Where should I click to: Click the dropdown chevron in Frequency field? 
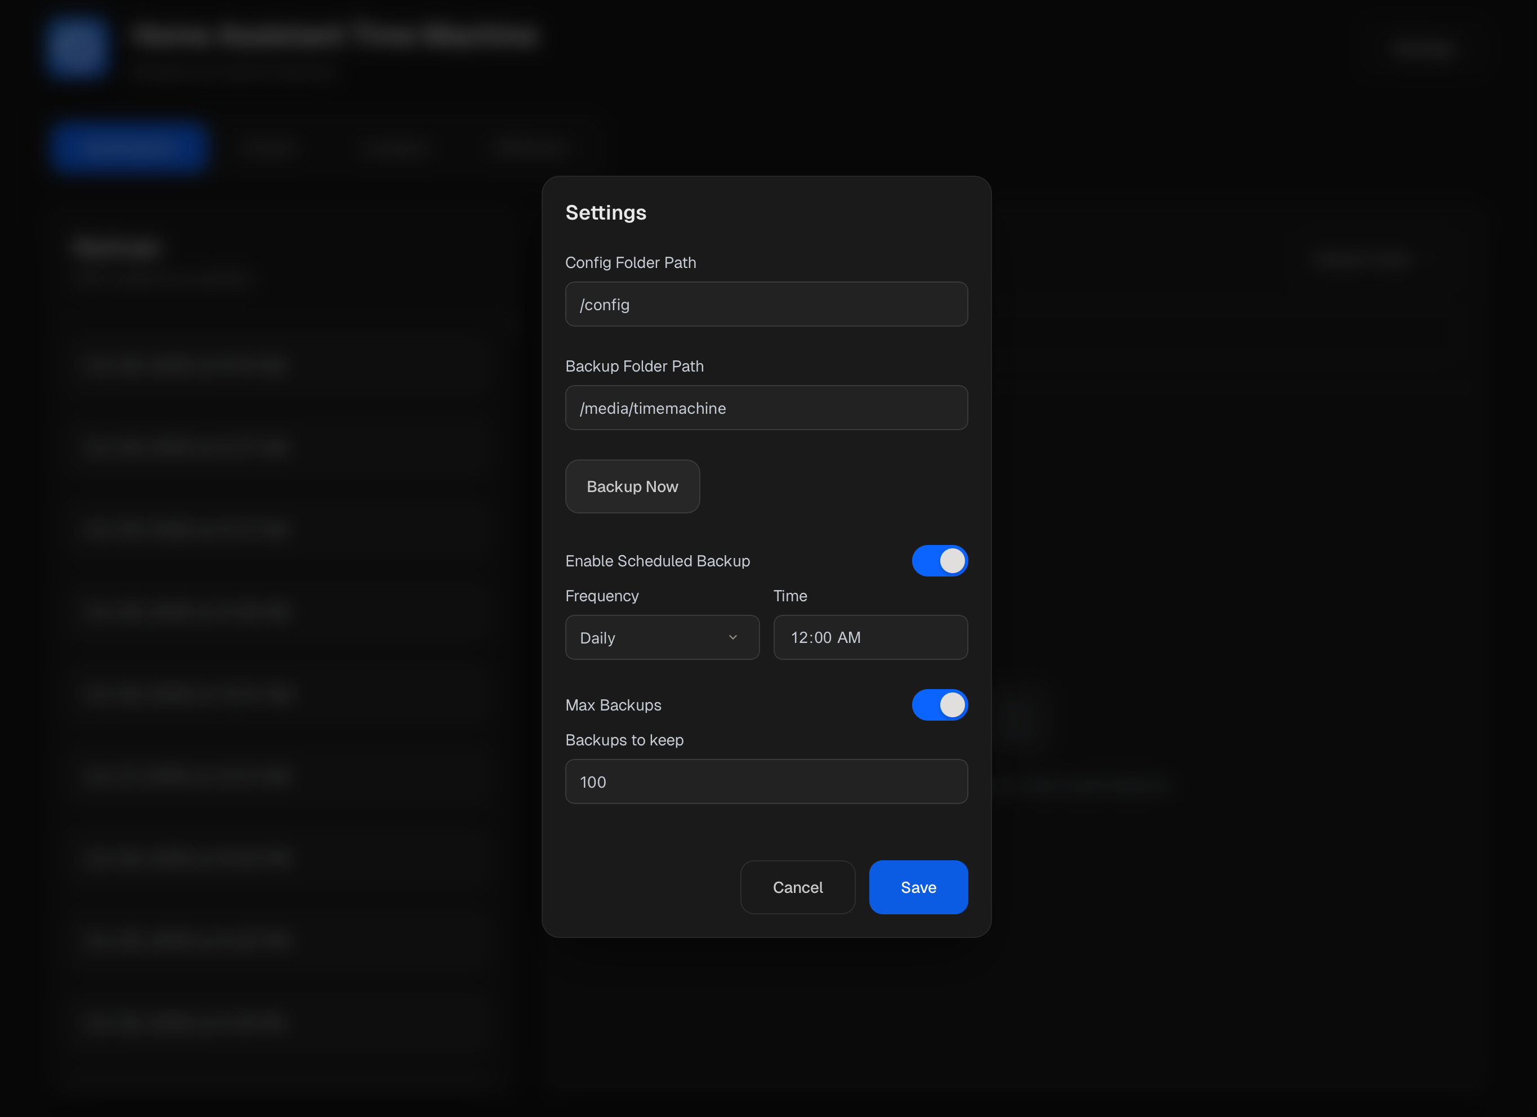[x=732, y=637]
